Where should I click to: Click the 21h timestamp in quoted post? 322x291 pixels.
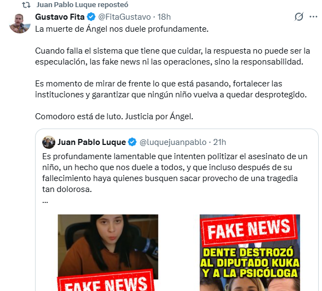[220, 142]
